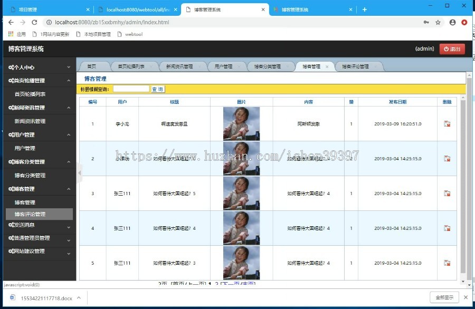
Task: Go forward in the browser
Action: coord(23,22)
